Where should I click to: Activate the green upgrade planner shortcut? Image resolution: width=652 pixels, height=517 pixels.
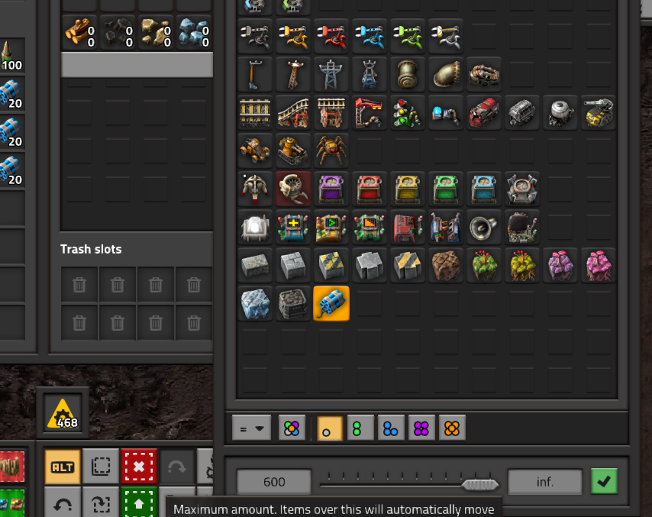click(x=139, y=502)
